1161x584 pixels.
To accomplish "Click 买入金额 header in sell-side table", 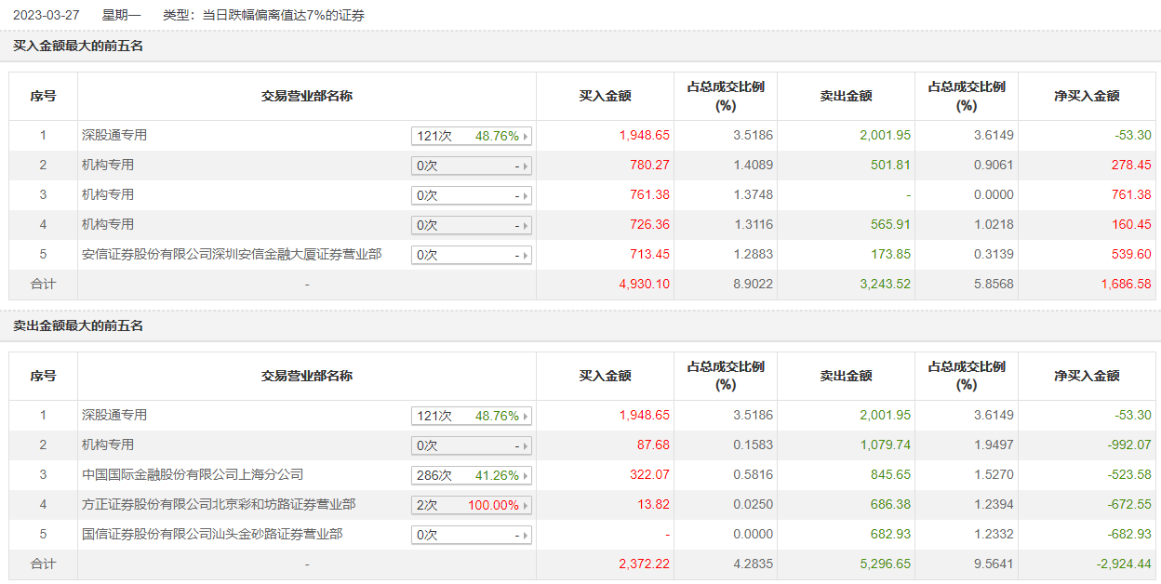I will pos(606,376).
